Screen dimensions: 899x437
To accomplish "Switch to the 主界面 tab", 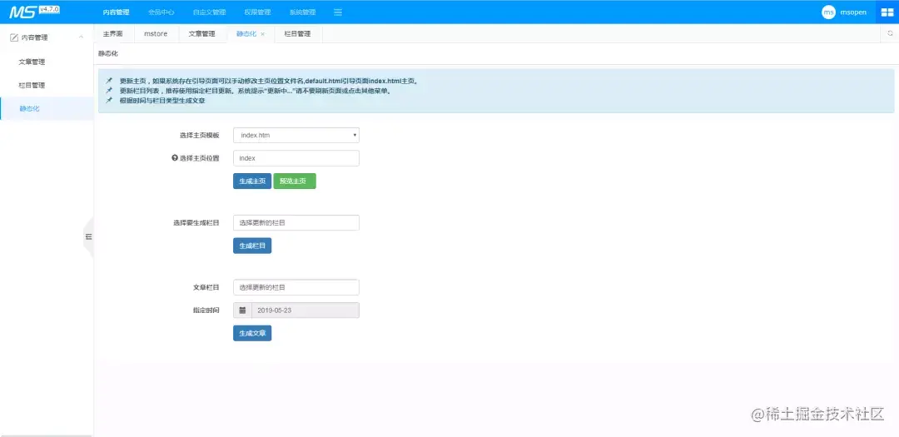I will pos(113,34).
